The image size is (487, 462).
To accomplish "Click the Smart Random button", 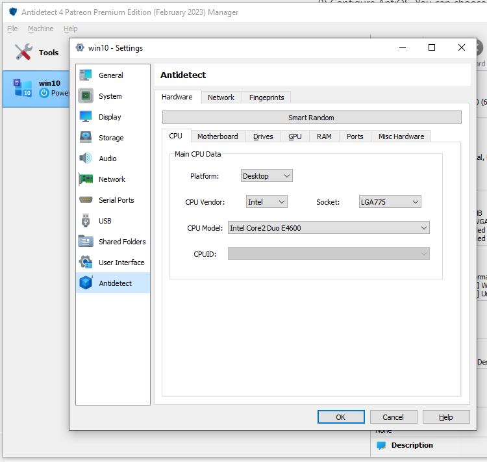I will (312, 118).
